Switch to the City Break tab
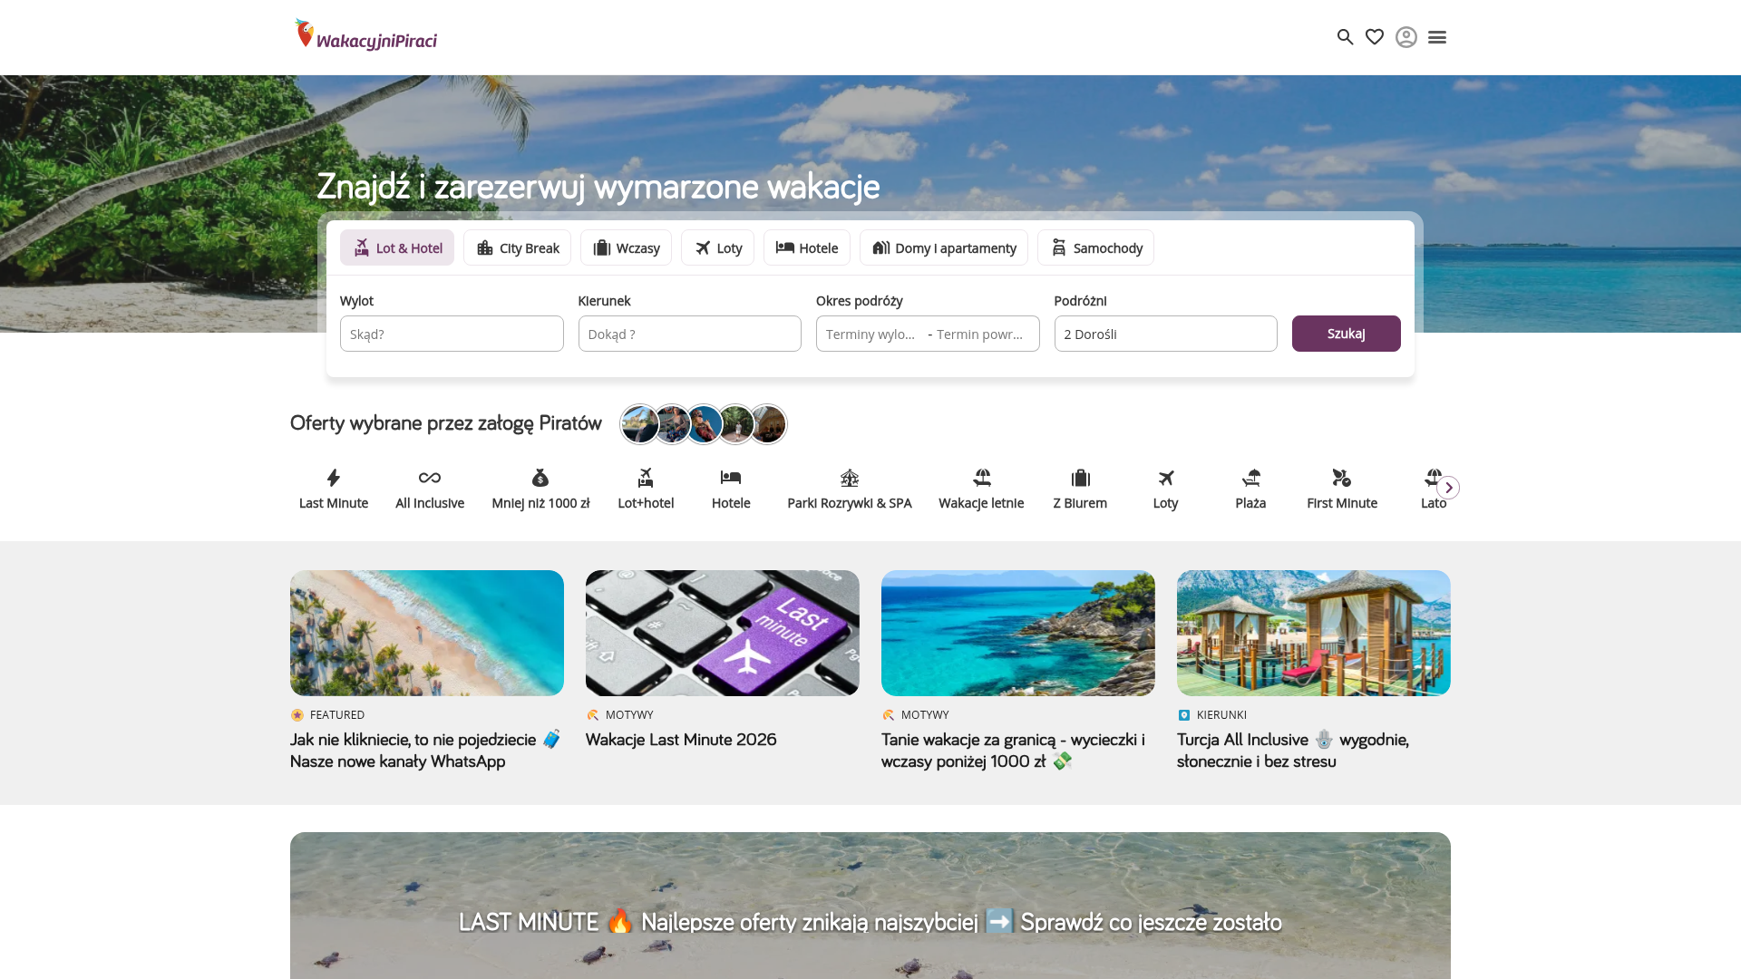The height and width of the screenshot is (979, 1741). click(x=517, y=247)
